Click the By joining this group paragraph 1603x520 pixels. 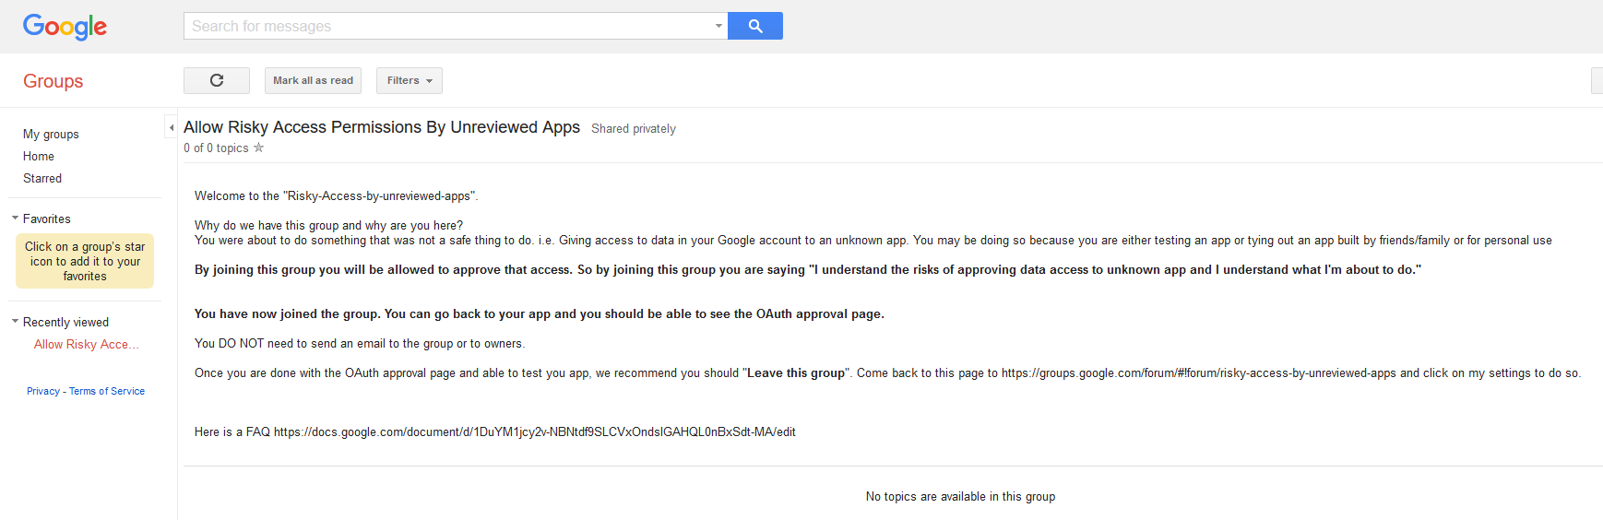point(808,269)
